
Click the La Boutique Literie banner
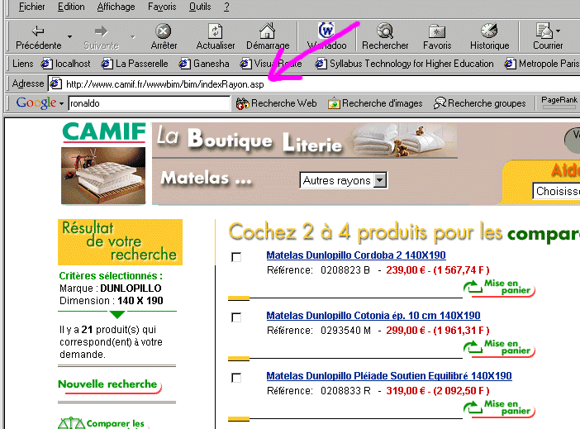[305, 140]
